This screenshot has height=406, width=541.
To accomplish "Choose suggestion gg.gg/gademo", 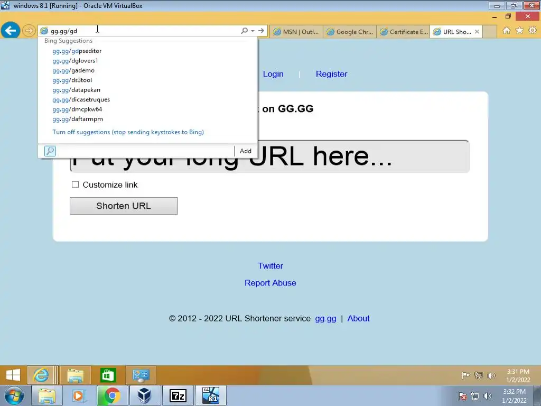I will (73, 70).
